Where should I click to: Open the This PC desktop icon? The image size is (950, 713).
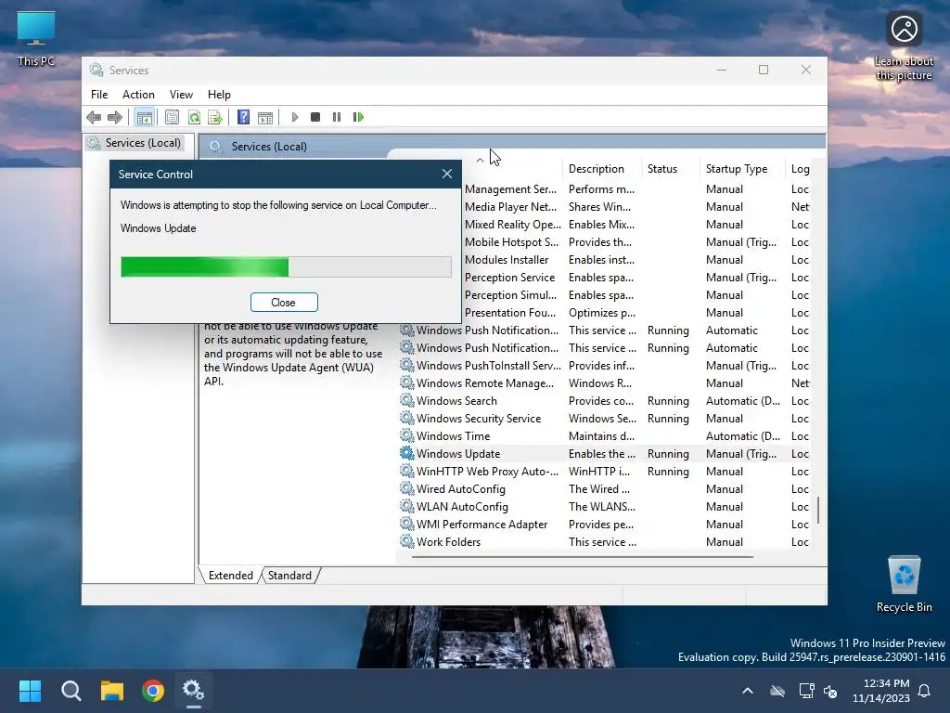pos(36,37)
